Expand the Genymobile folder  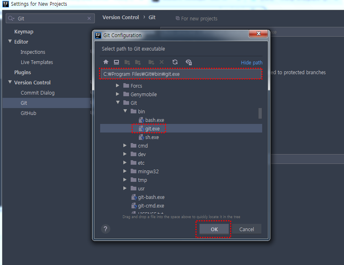[118, 94]
